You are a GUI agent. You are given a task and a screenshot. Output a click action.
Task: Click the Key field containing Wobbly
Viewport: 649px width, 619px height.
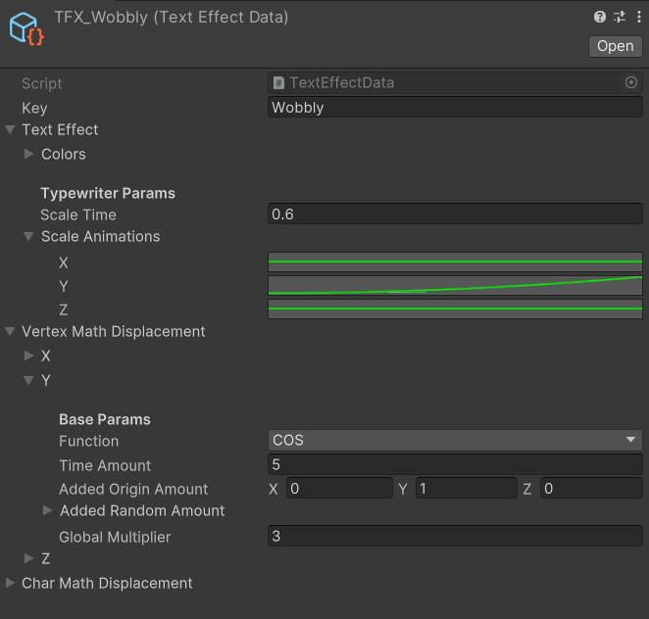[x=455, y=108]
